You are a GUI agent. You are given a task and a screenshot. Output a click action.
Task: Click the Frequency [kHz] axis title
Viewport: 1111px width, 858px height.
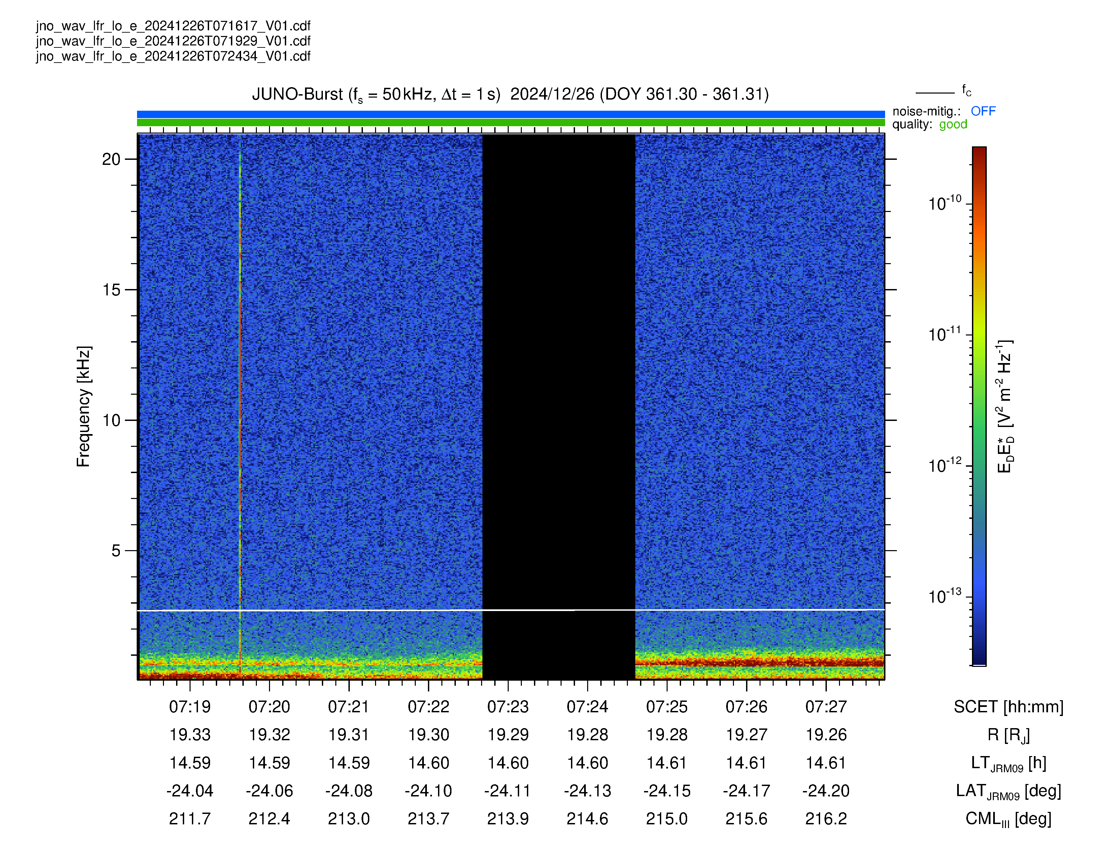click(83, 407)
